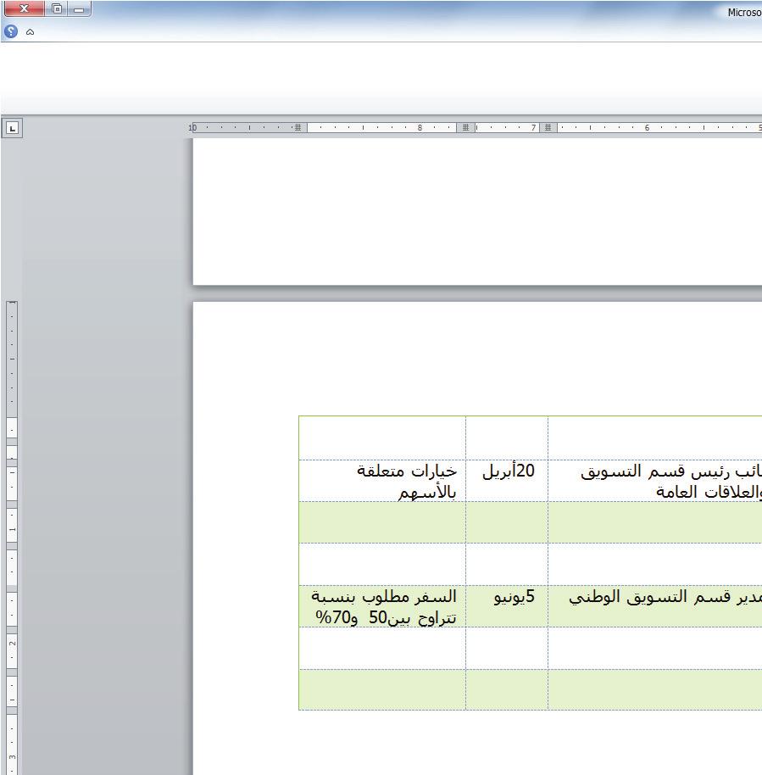Click cell 'السفر مطلوب بنسبة تتراوح بين50 و70%'

pos(382,606)
